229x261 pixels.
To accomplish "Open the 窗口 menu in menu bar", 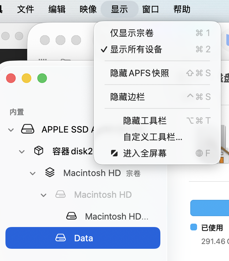I will click(x=151, y=9).
